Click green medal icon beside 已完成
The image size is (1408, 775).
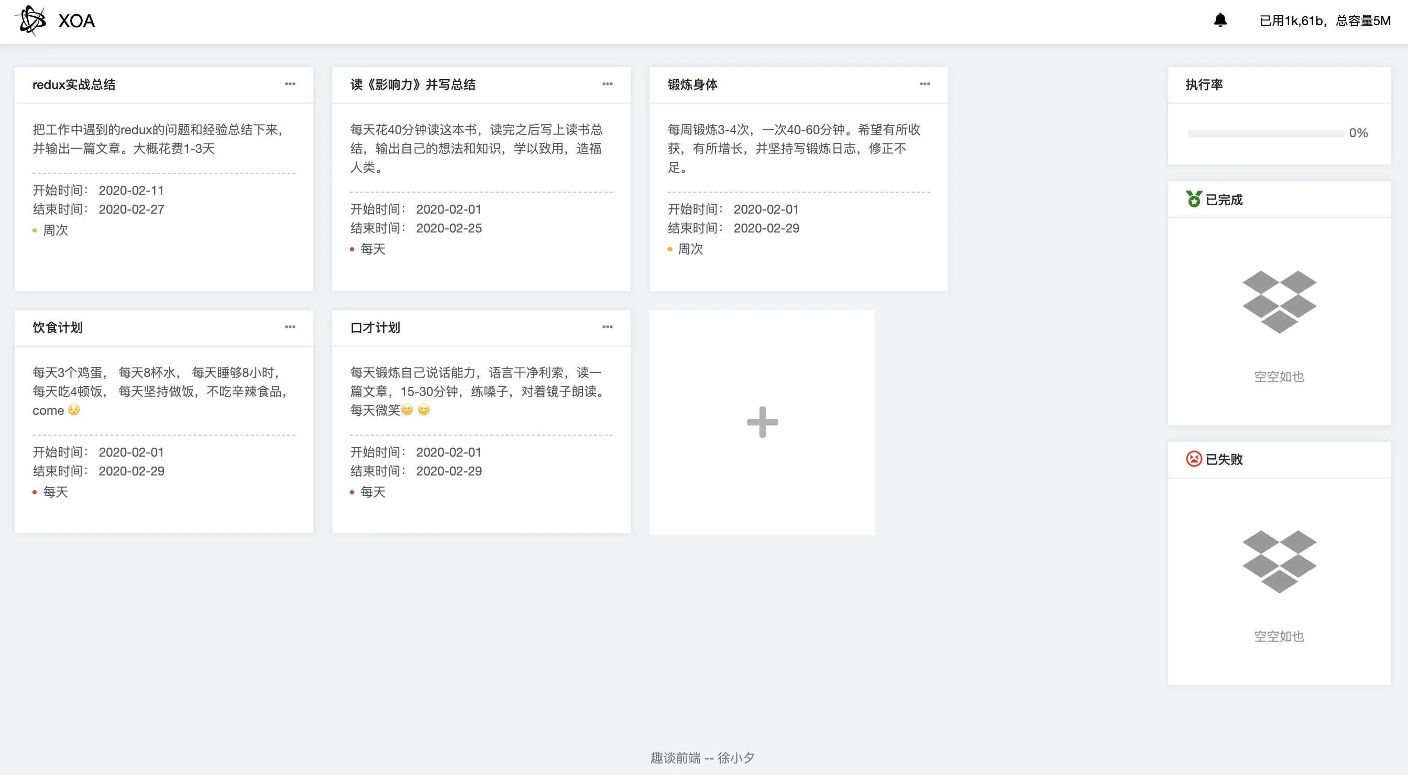click(1194, 200)
